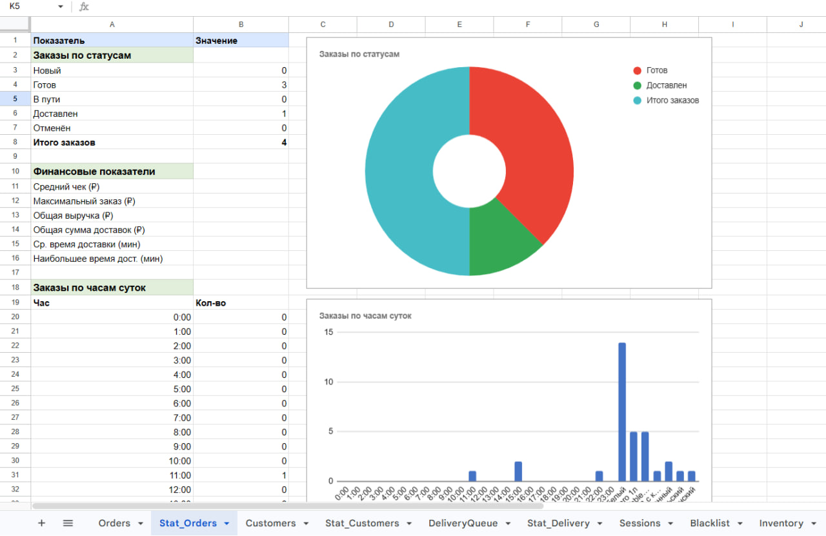Select the 'Показатель' header cell
Viewport: 826px width, 536px height.
[x=112, y=40]
